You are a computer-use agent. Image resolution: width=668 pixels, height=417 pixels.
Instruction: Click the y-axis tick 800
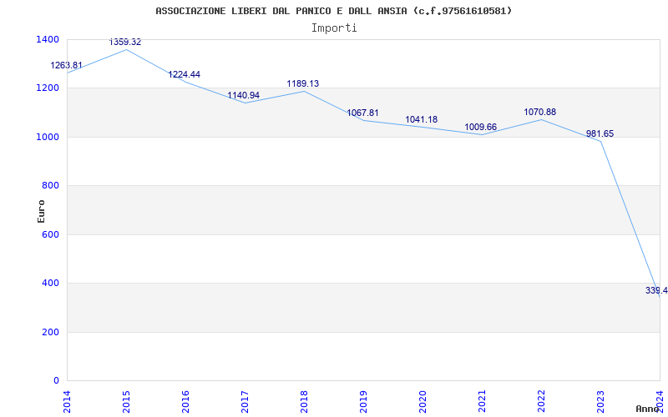coord(50,185)
